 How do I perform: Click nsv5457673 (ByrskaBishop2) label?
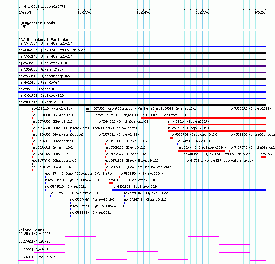(252, 147)
